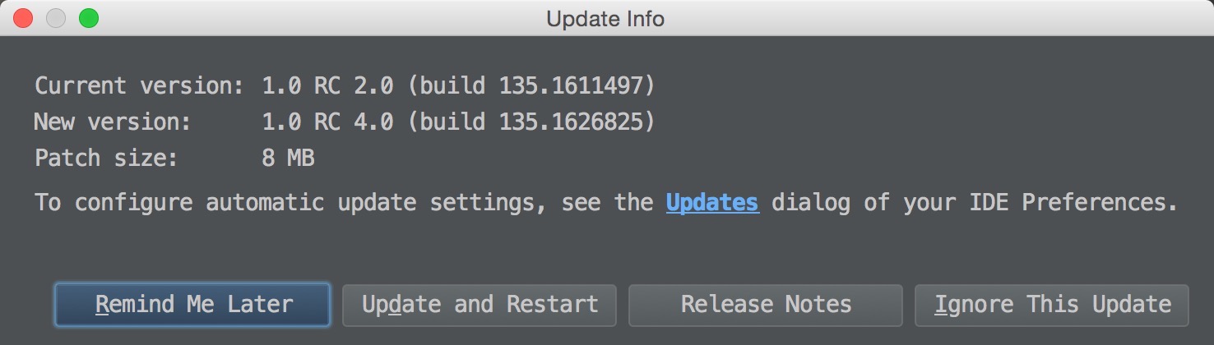Select the 1.0 RC 4.0 version text
Image resolution: width=1214 pixels, height=345 pixels.
point(327,122)
